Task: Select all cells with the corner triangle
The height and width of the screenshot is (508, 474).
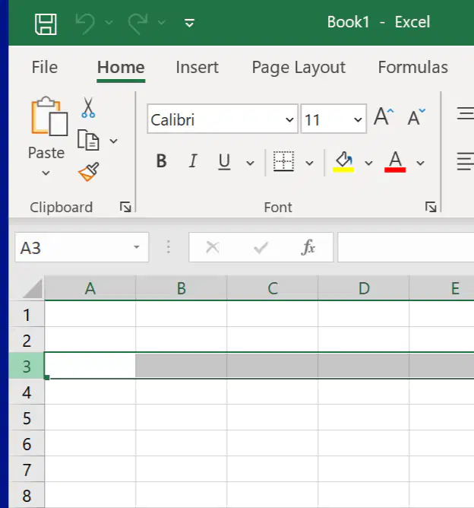Action: pyautogui.click(x=33, y=288)
